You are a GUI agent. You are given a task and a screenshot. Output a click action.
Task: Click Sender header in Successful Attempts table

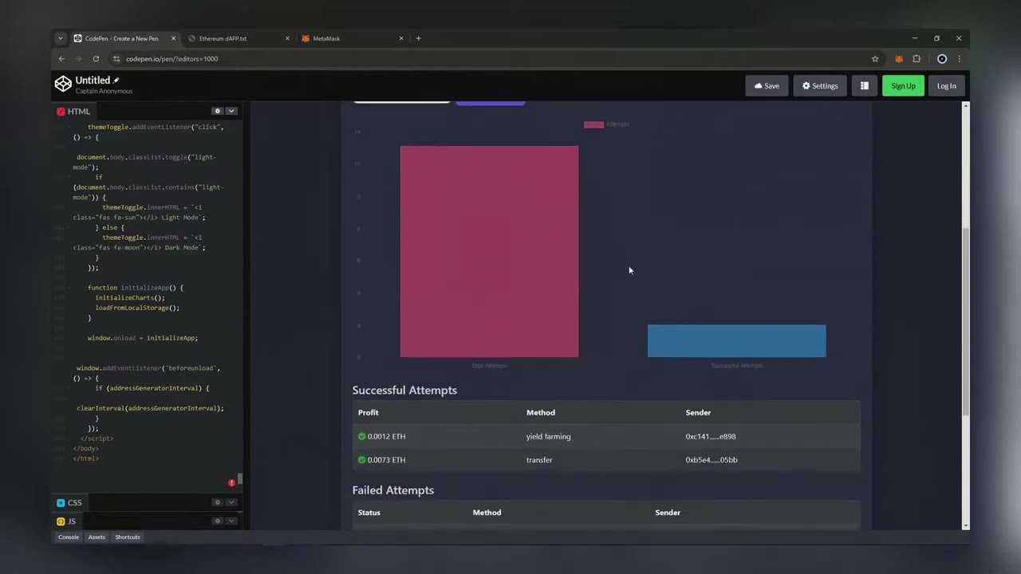tap(698, 412)
